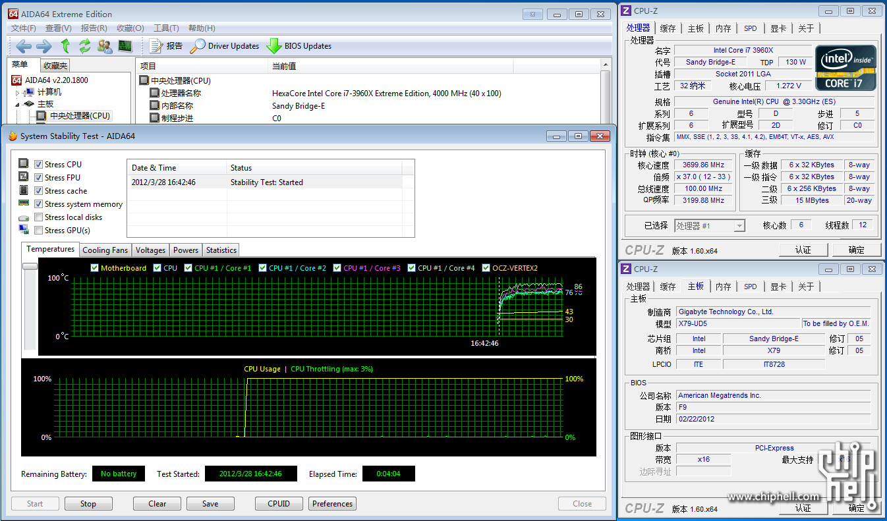The width and height of the screenshot is (887, 521).
Task: Enable the Stress local disks checkbox
Action: tap(39, 217)
